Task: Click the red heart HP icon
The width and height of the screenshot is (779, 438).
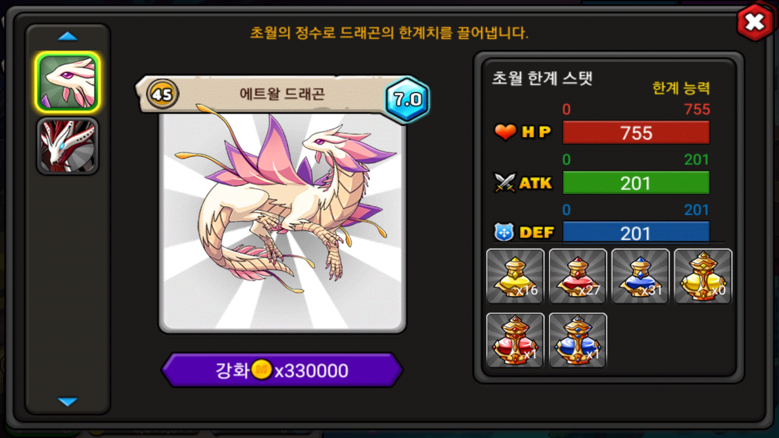Action: tap(505, 132)
